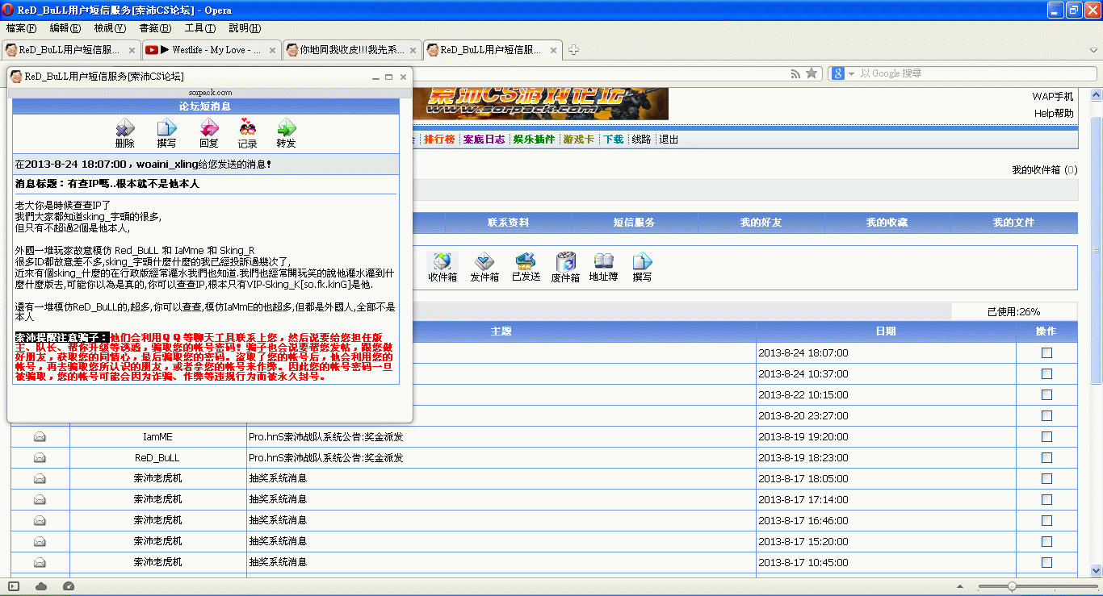Select the checkbox for the 2013-8-17 10:45:00 message
The image size is (1103, 596).
pyautogui.click(x=1046, y=562)
